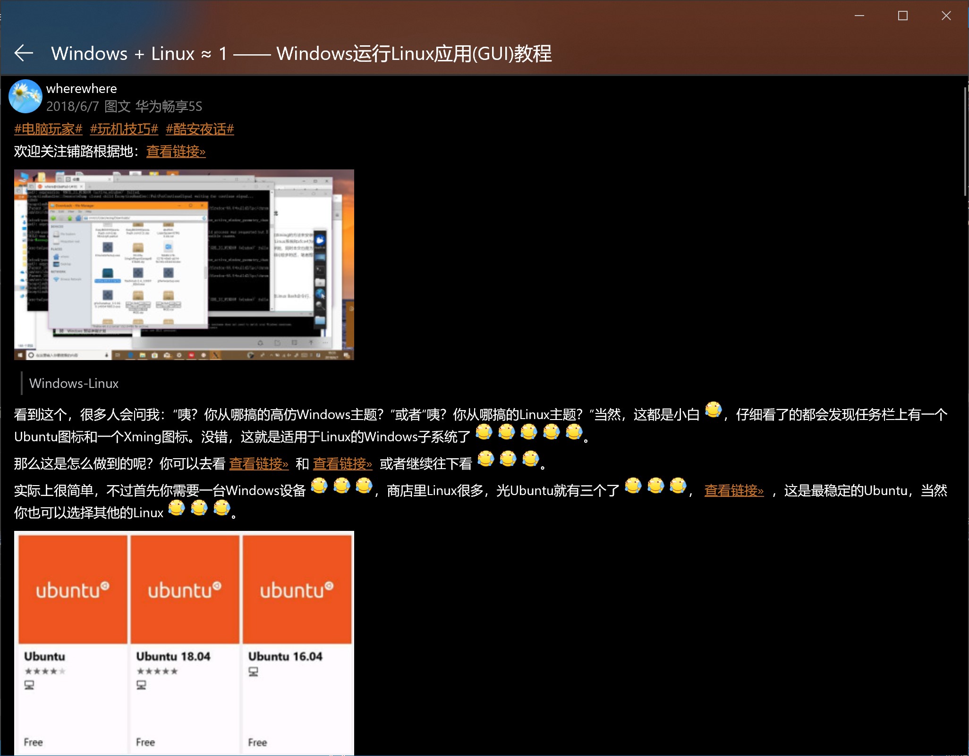Open the #玩机技巧# hashtag
969x756 pixels.
coord(124,129)
